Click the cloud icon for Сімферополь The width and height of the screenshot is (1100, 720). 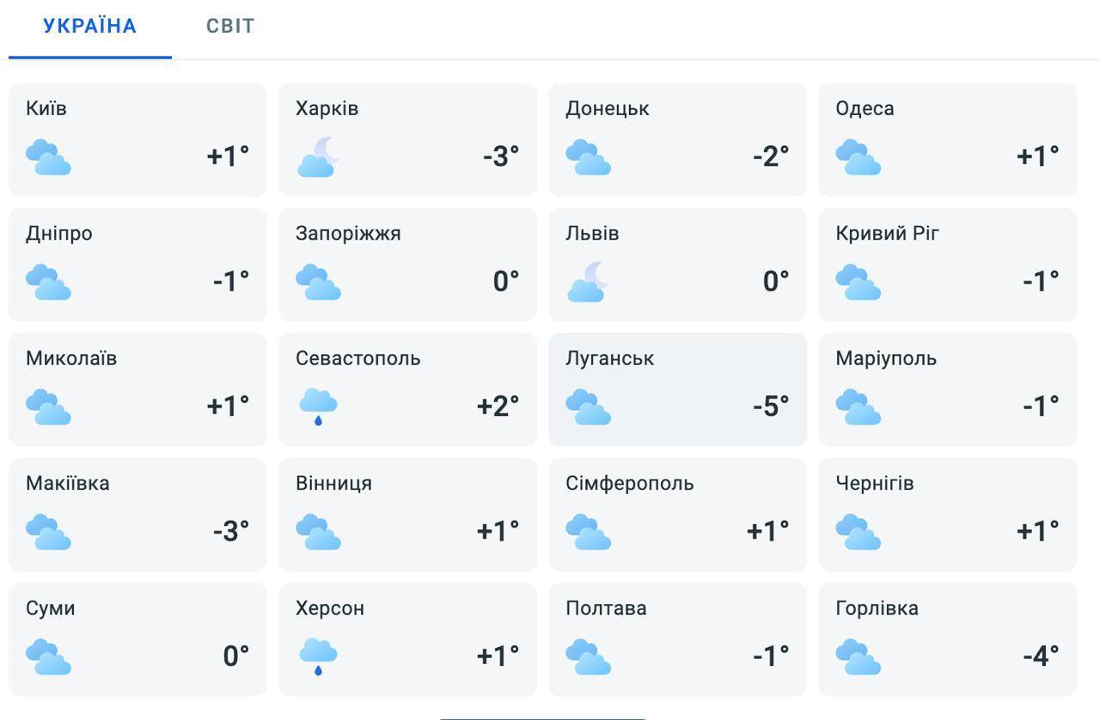pyautogui.click(x=588, y=532)
